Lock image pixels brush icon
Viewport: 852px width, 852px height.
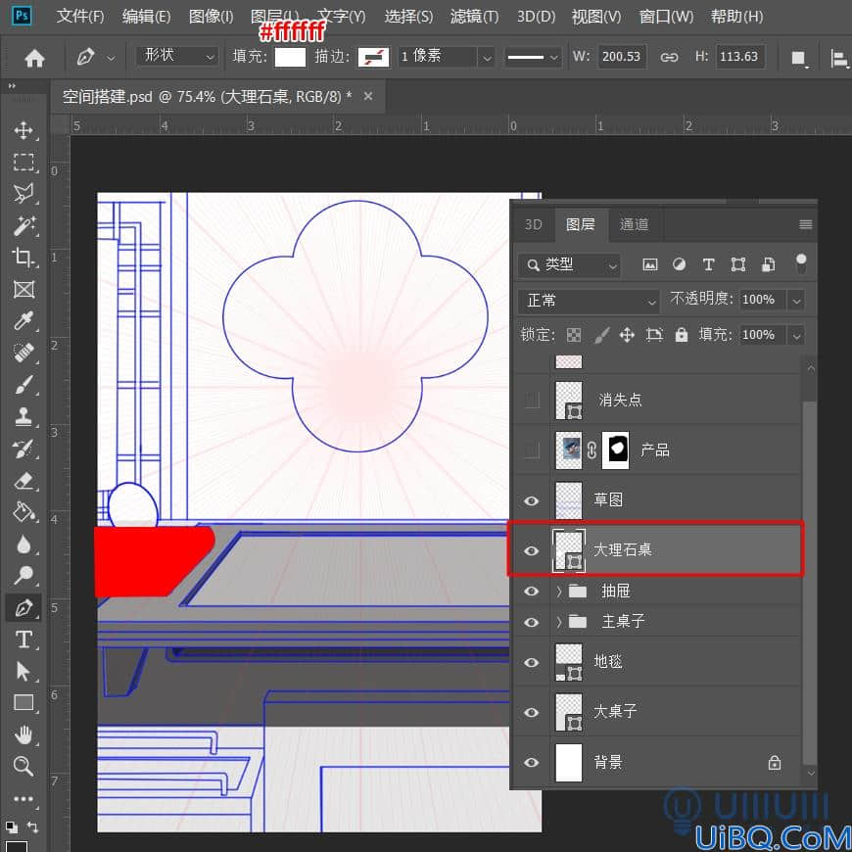coord(601,335)
